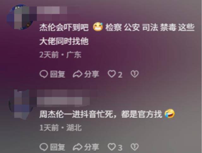The image size is (202, 153).
Task: Click 回复 text on the second comment
Action: click(x=57, y=147)
